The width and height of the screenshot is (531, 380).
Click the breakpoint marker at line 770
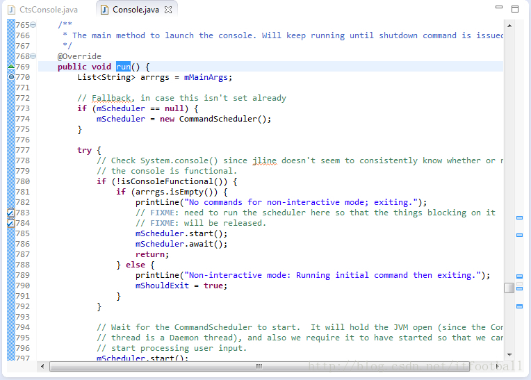pos(11,77)
